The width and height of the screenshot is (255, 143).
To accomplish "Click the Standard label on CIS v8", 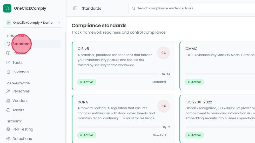I will [x=159, y=82].
